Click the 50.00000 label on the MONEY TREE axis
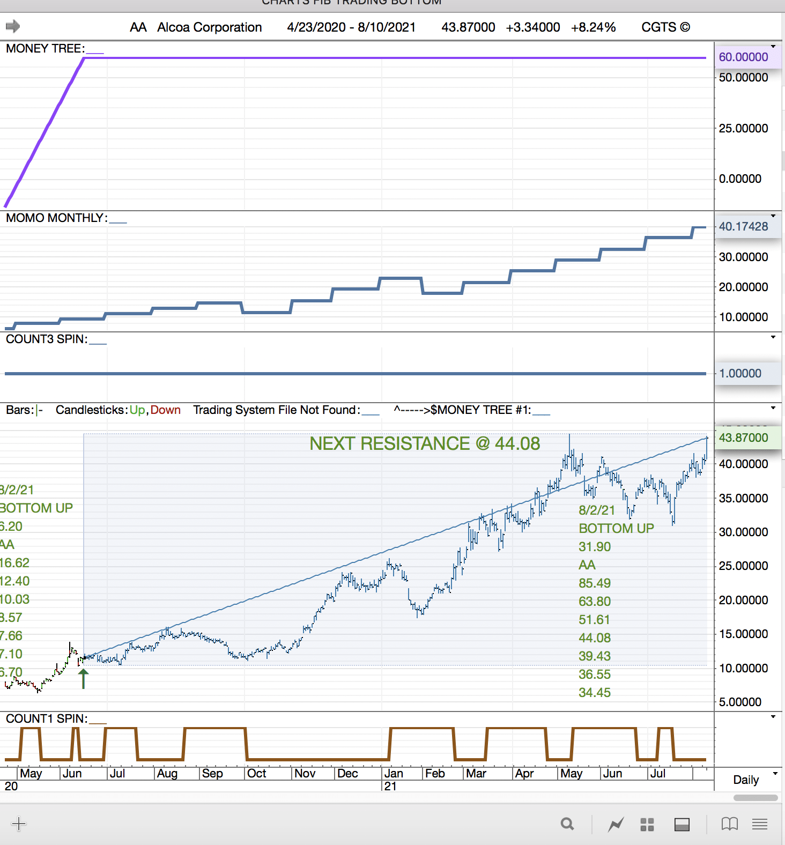Image resolution: width=785 pixels, height=845 pixels. pyautogui.click(x=743, y=78)
